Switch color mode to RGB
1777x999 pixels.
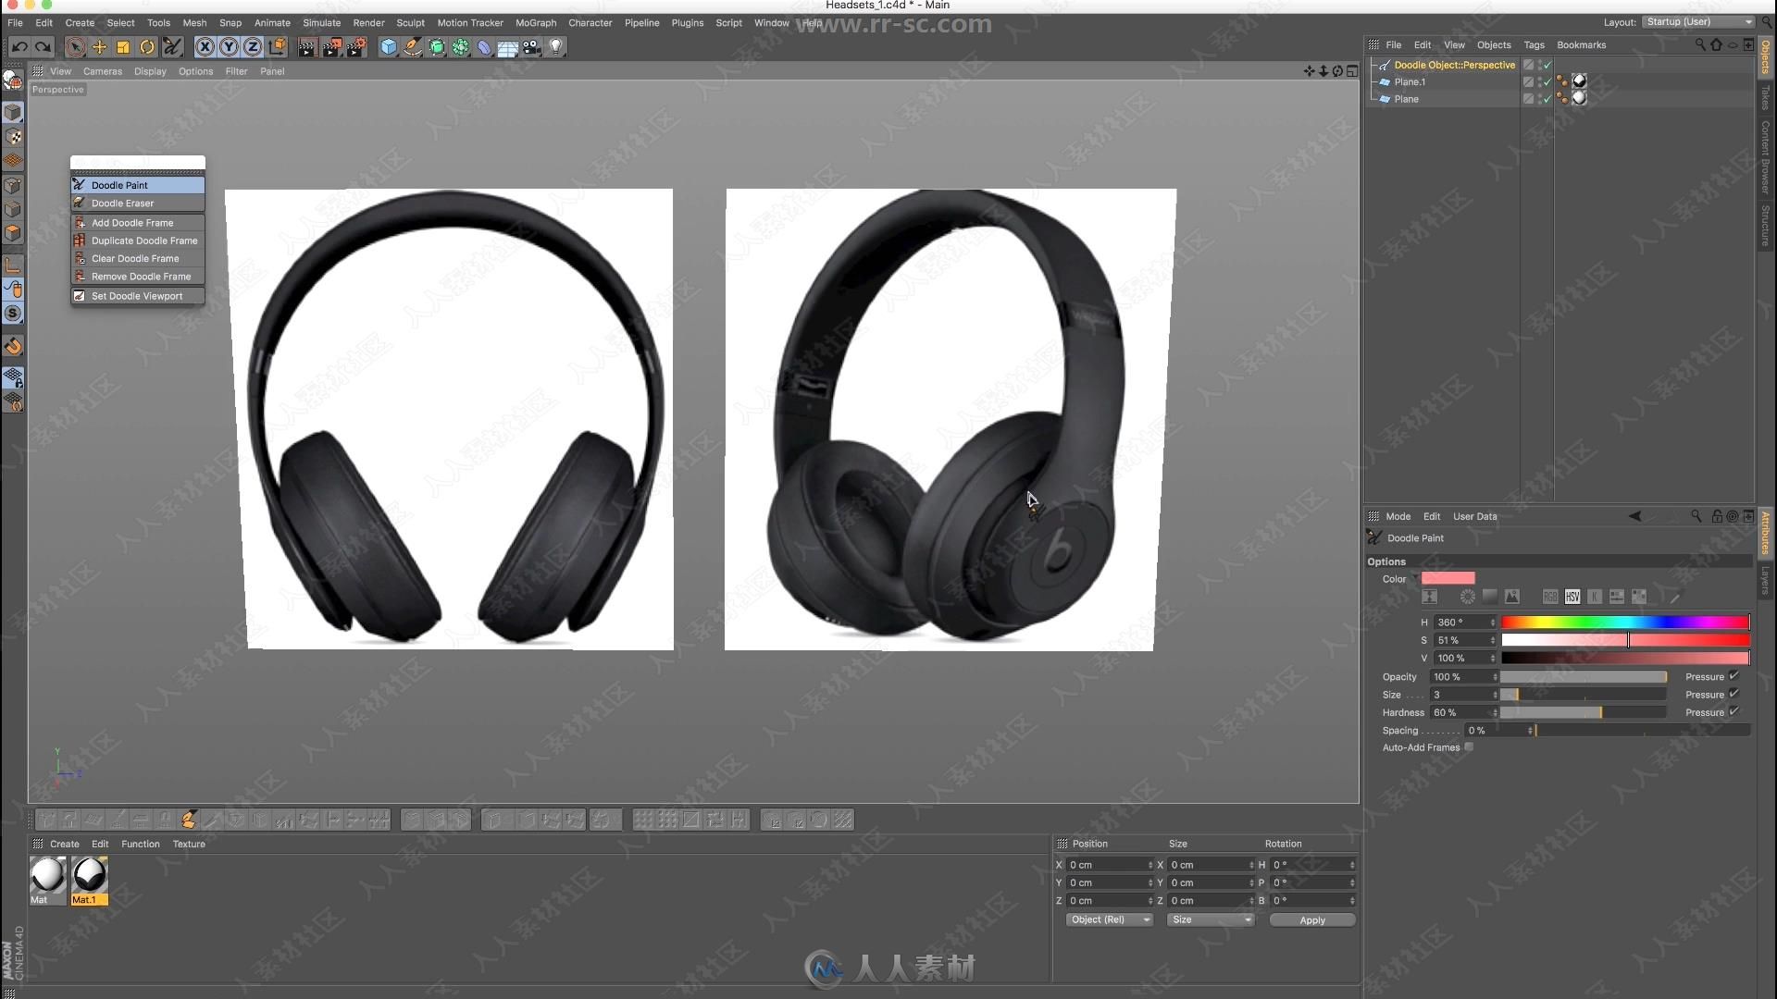(1550, 597)
